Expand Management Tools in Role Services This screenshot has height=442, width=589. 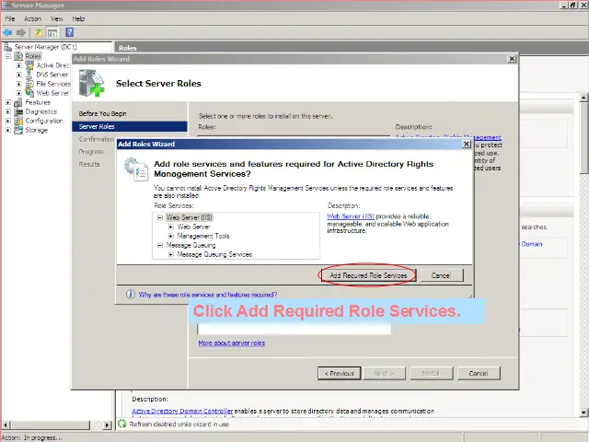[171, 236]
